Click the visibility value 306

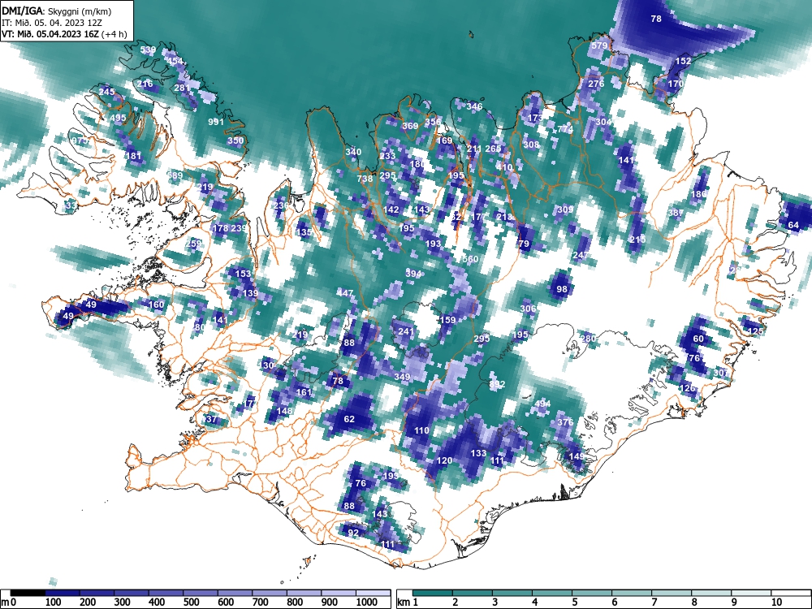tap(529, 308)
